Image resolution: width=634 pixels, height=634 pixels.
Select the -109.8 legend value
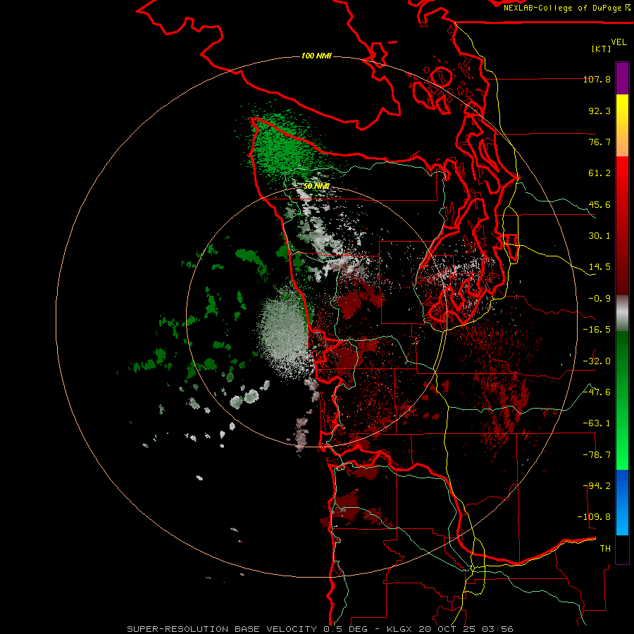click(x=594, y=517)
